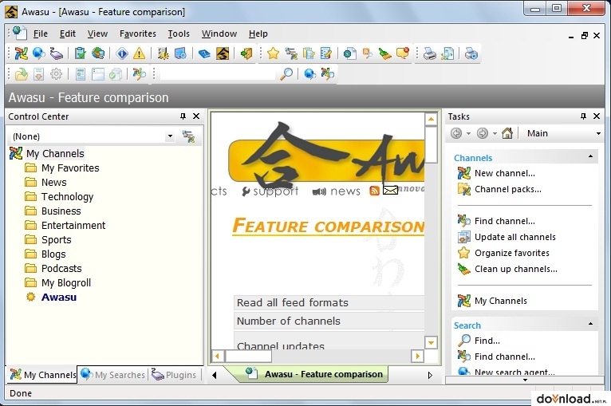Click the plugins device toolbar icon
The height and width of the screenshot is (406, 611).
[56, 53]
